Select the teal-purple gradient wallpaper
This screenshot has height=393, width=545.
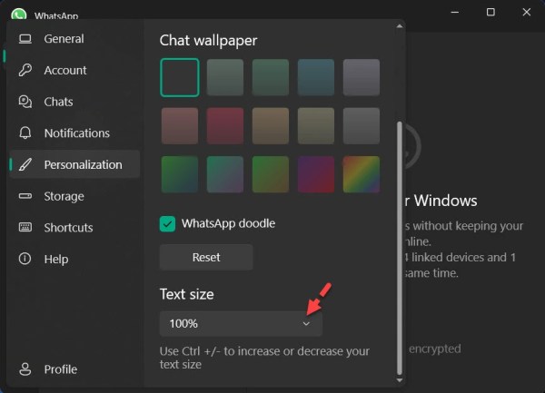[x=225, y=174]
